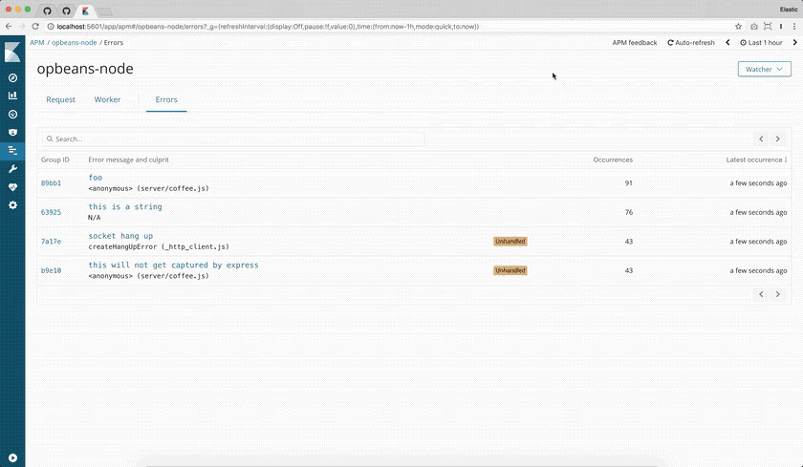Open Auto-refresh settings
This screenshot has width=803, height=467.
pos(691,42)
